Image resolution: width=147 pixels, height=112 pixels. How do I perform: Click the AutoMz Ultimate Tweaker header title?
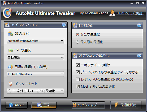(45, 13)
